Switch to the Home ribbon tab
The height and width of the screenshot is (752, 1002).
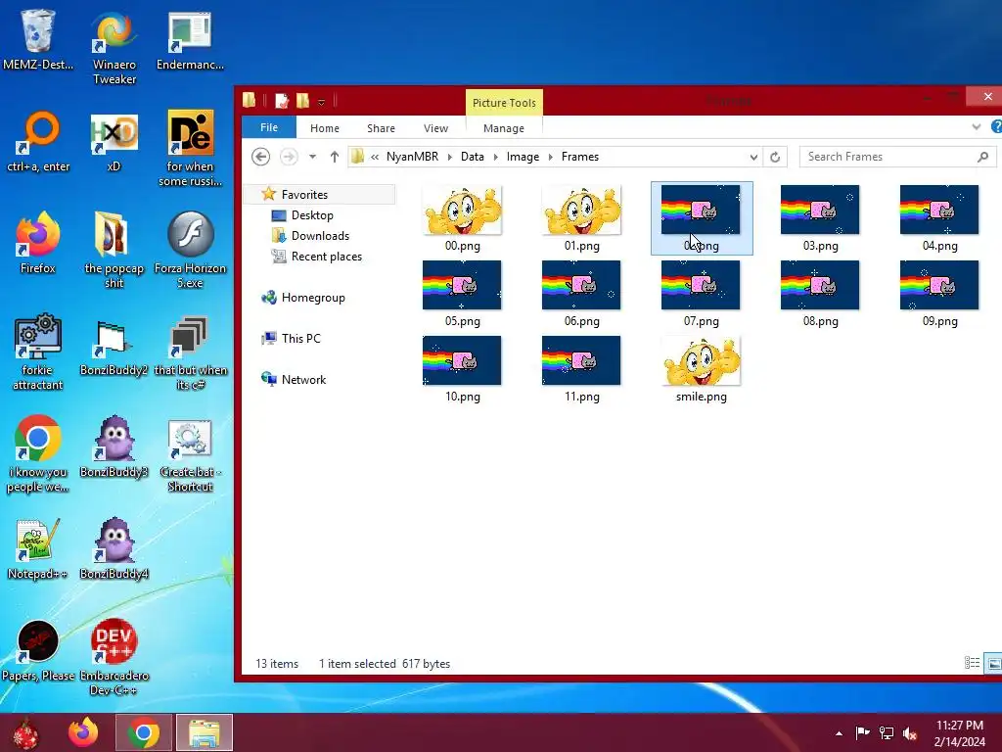pyautogui.click(x=325, y=128)
